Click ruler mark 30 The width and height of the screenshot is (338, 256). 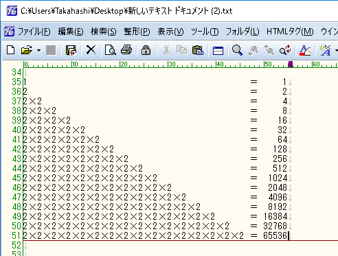(172, 65)
